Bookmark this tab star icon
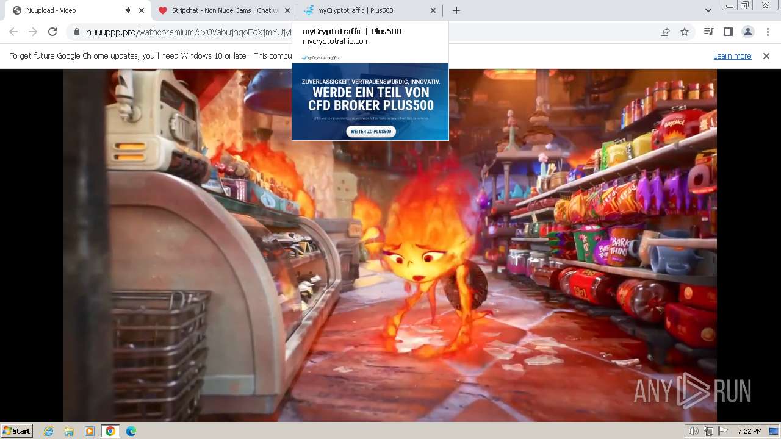This screenshot has height=439, width=781. (x=685, y=32)
